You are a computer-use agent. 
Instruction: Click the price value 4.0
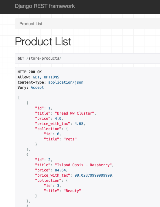pyautogui.click(x=58, y=119)
